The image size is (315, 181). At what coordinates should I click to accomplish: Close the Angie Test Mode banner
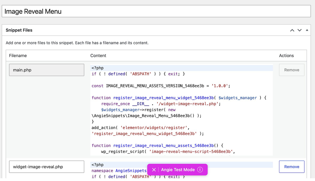coord(154,170)
